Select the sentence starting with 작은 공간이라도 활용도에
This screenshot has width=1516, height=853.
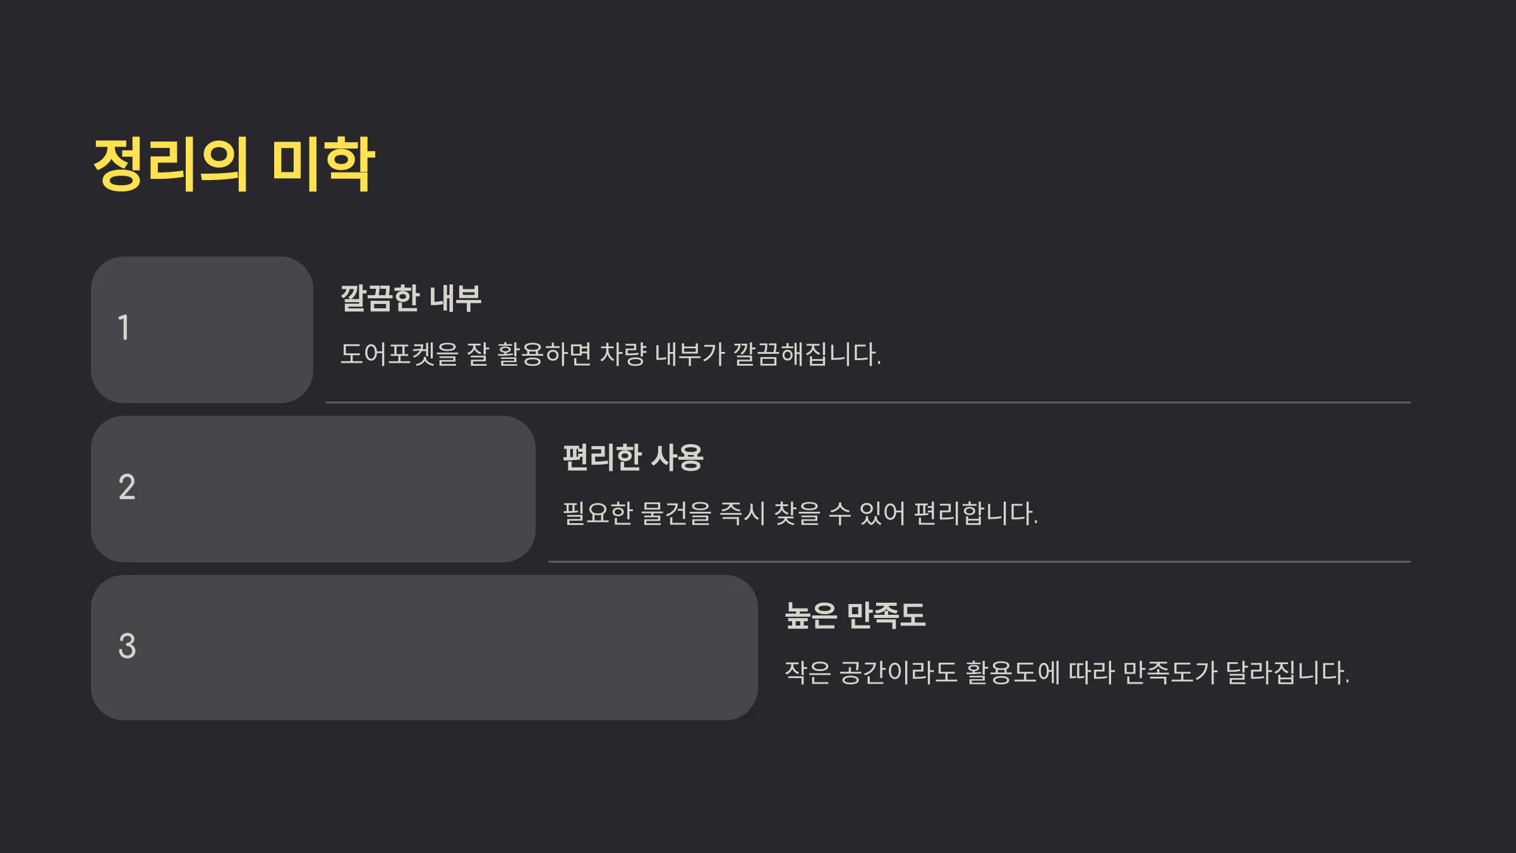point(1068,672)
